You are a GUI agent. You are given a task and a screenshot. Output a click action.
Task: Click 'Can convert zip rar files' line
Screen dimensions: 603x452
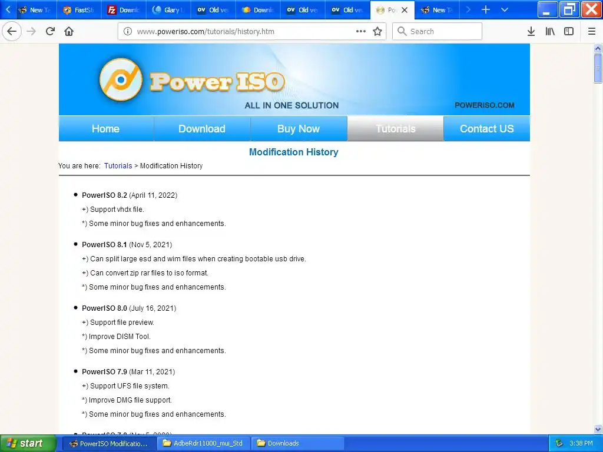coord(145,273)
